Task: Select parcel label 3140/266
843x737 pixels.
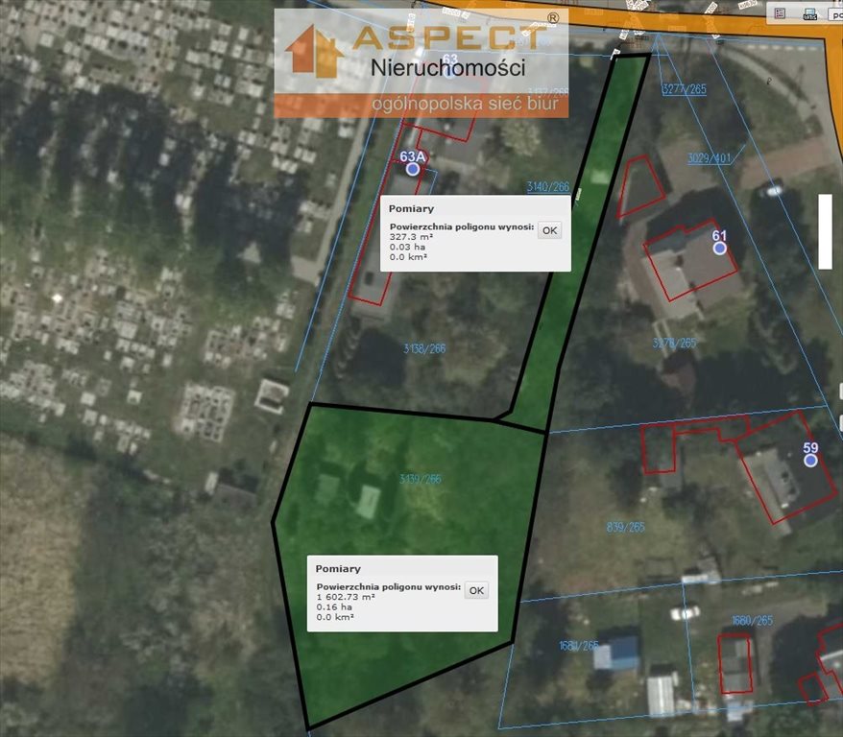Action: click(x=547, y=187)
